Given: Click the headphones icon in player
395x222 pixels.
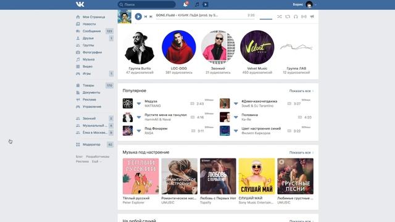Looking at the screenshot, I should (296, 17).
